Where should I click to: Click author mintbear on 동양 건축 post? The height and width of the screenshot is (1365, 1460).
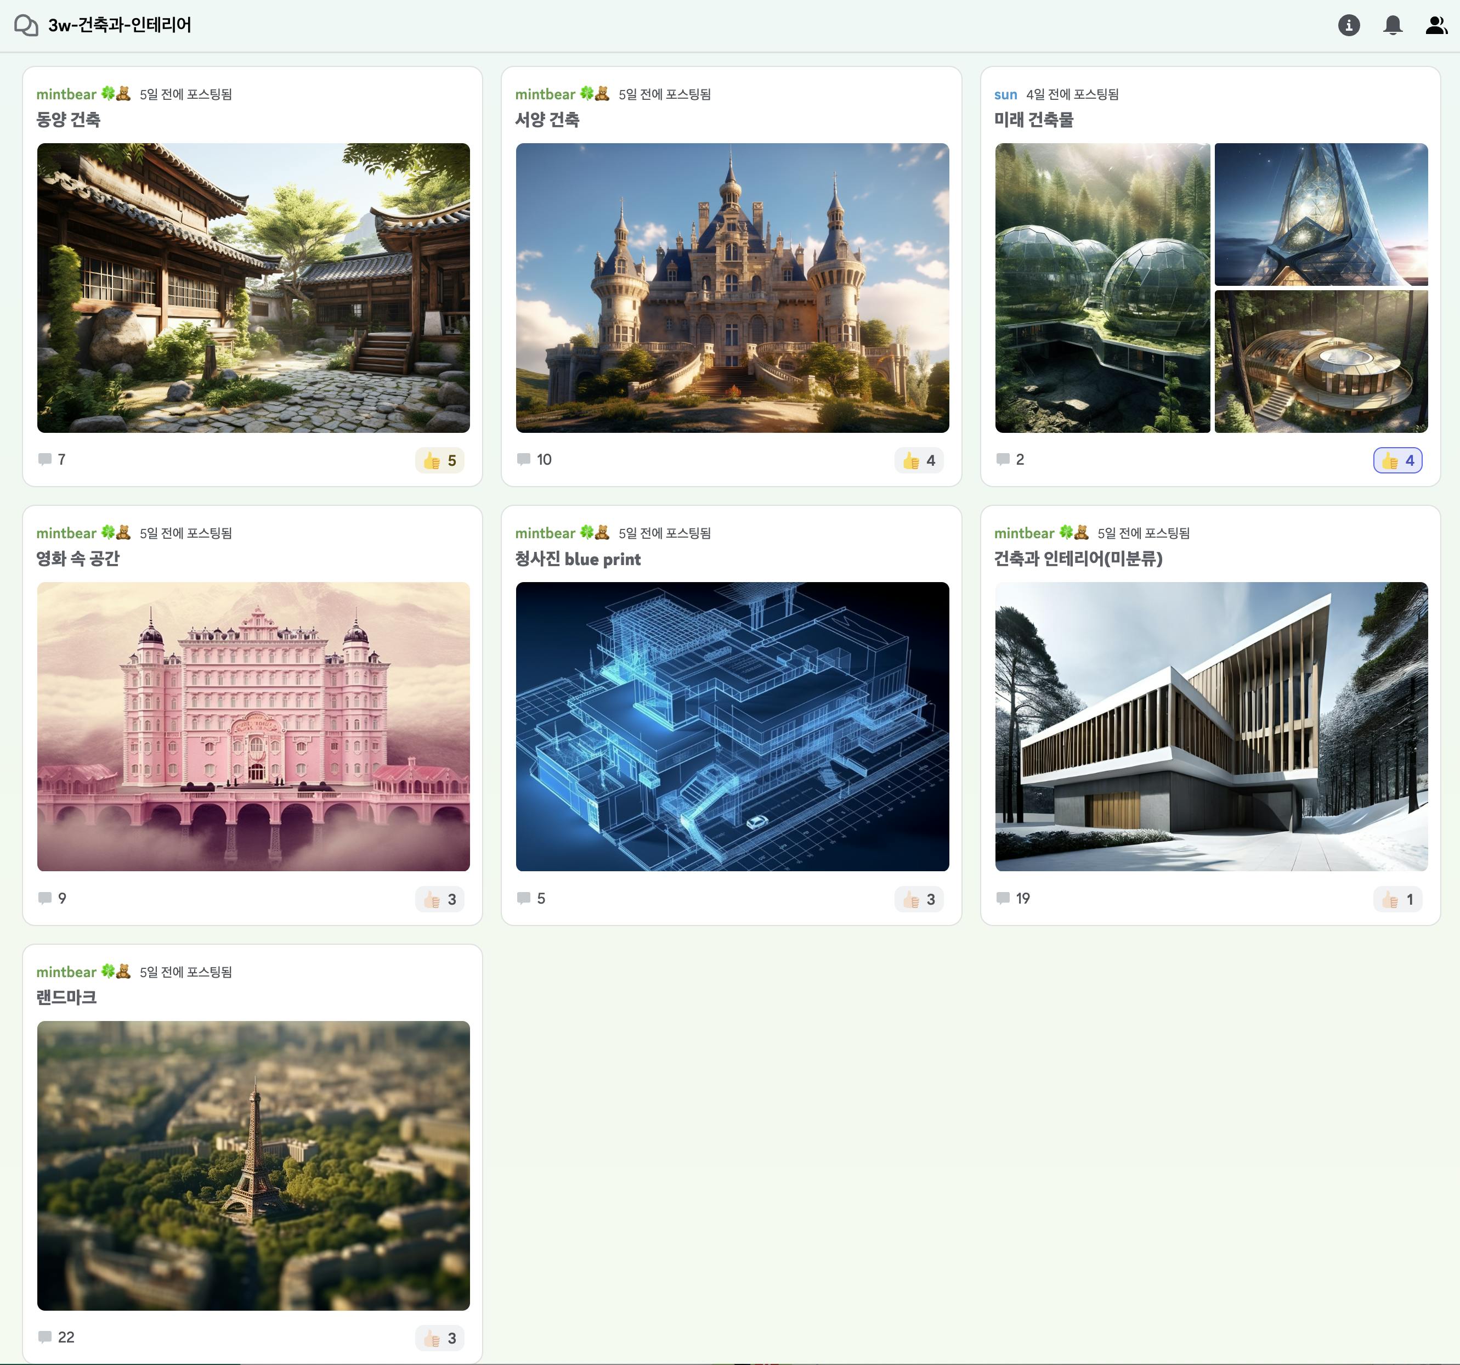tap(83, 94)
